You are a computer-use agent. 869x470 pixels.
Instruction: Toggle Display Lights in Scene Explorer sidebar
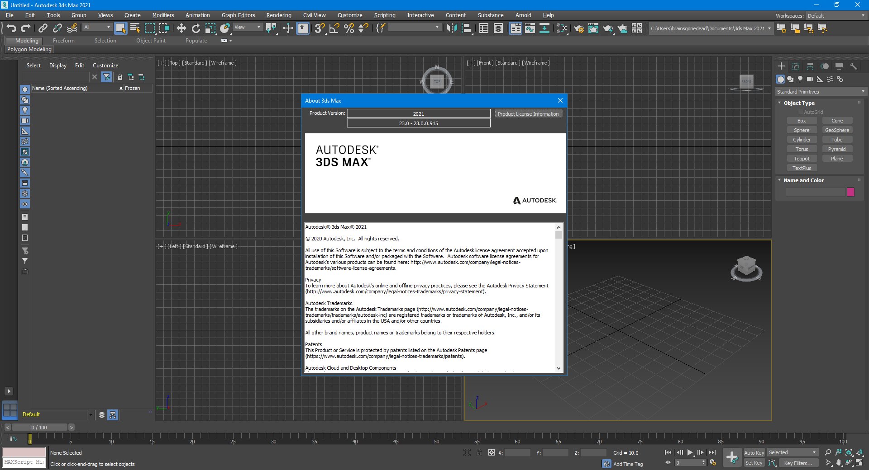point(25,110)
